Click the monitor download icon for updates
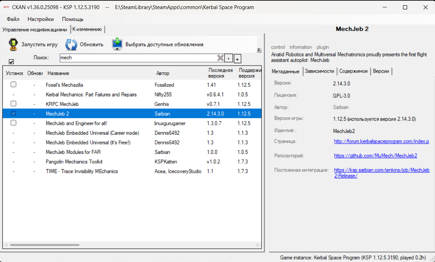 (x=117, y=45)
